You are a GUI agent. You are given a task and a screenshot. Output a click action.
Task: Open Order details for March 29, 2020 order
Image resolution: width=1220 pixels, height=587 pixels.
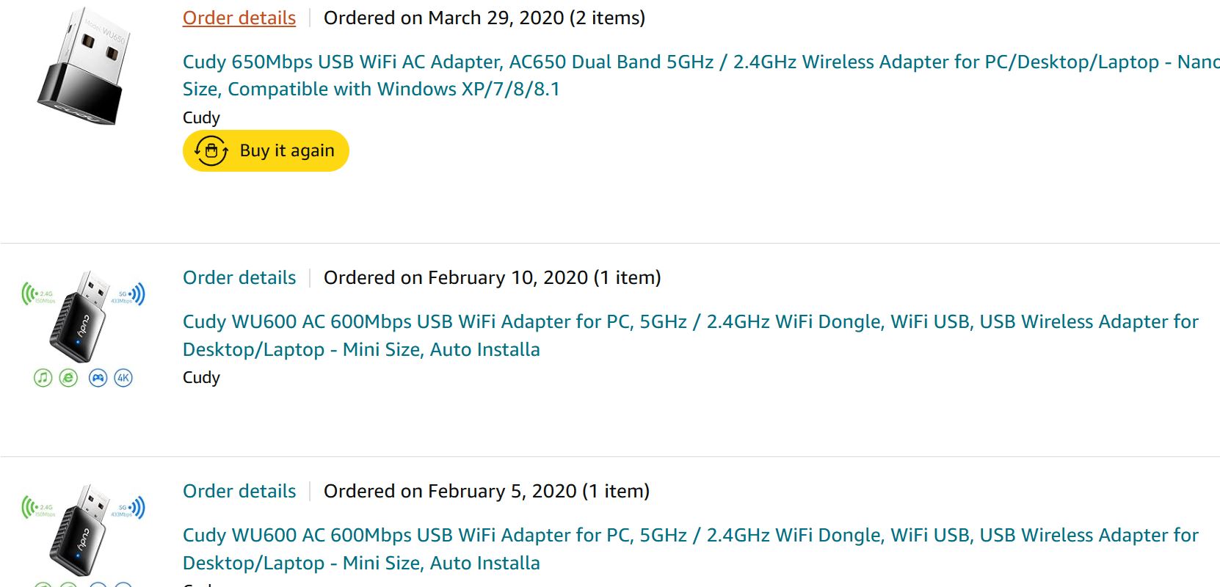239,18
